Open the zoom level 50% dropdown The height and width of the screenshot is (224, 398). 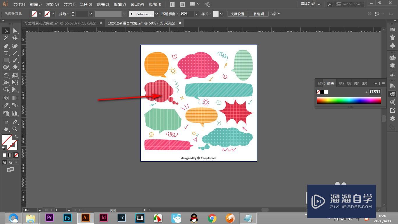(39, 210)
